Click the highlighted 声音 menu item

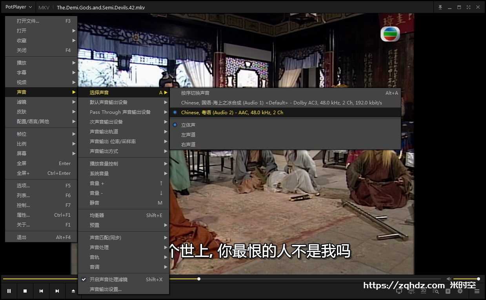(x=41, y=92)
